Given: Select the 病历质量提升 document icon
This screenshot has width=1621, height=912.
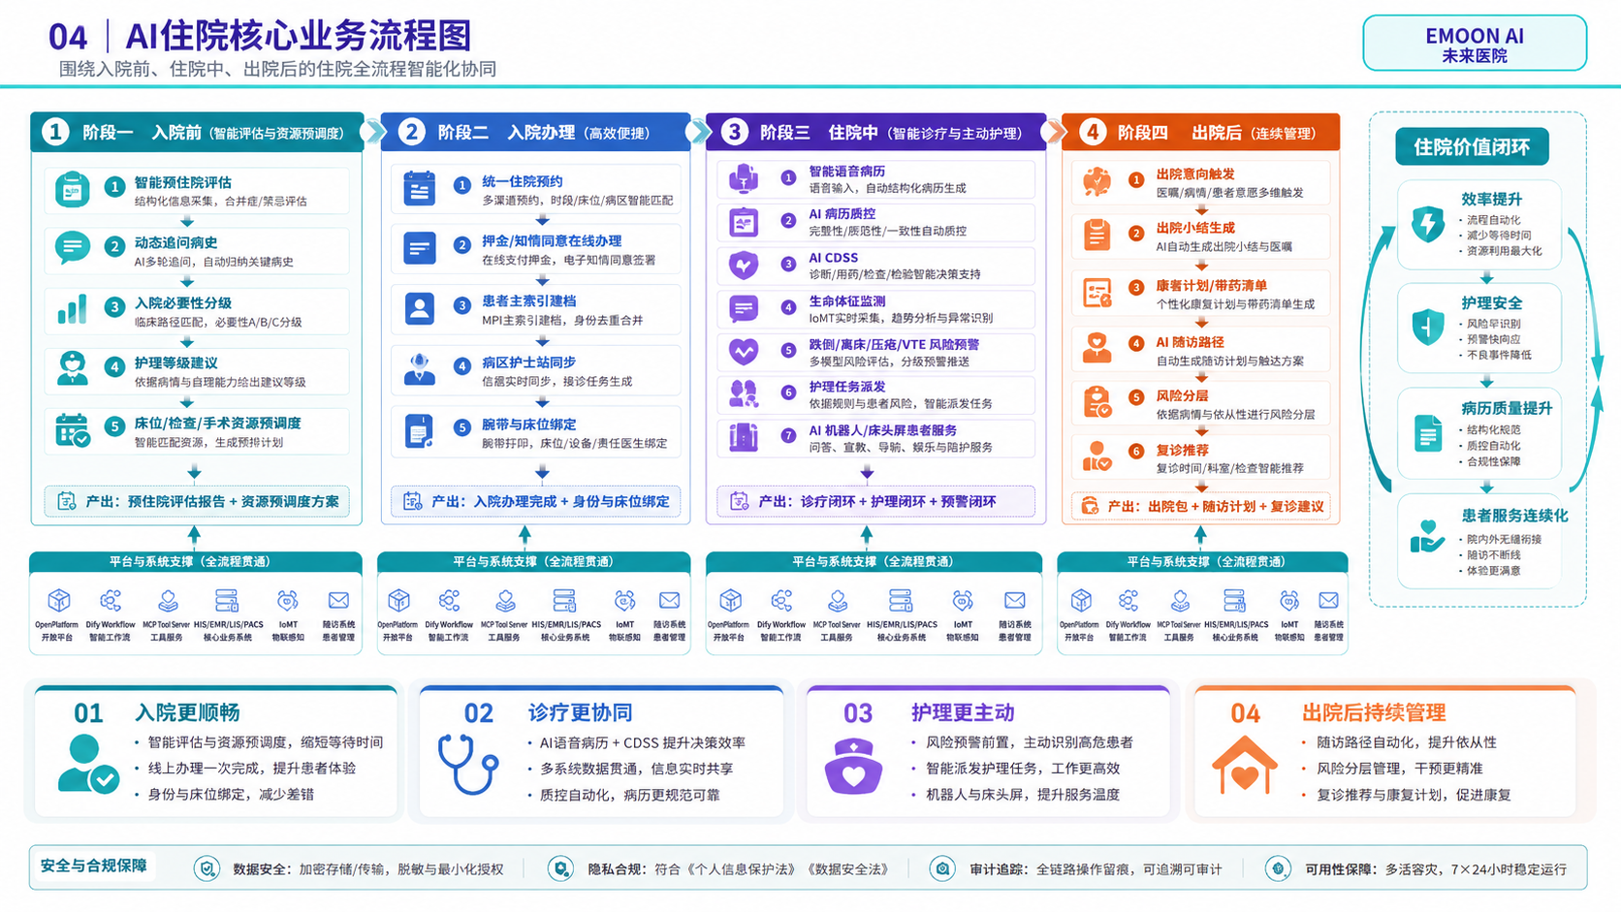Looking at the screenshot, I should click(x=1427, y=432).
